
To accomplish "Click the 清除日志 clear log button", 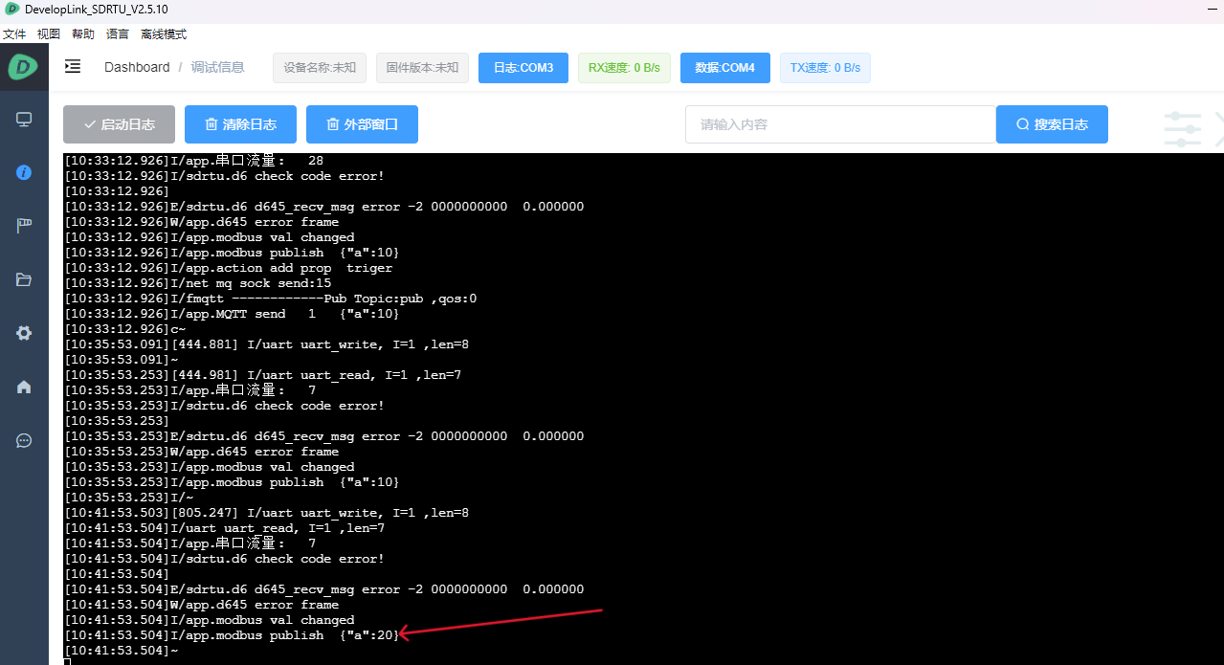I will coord(240,124).
